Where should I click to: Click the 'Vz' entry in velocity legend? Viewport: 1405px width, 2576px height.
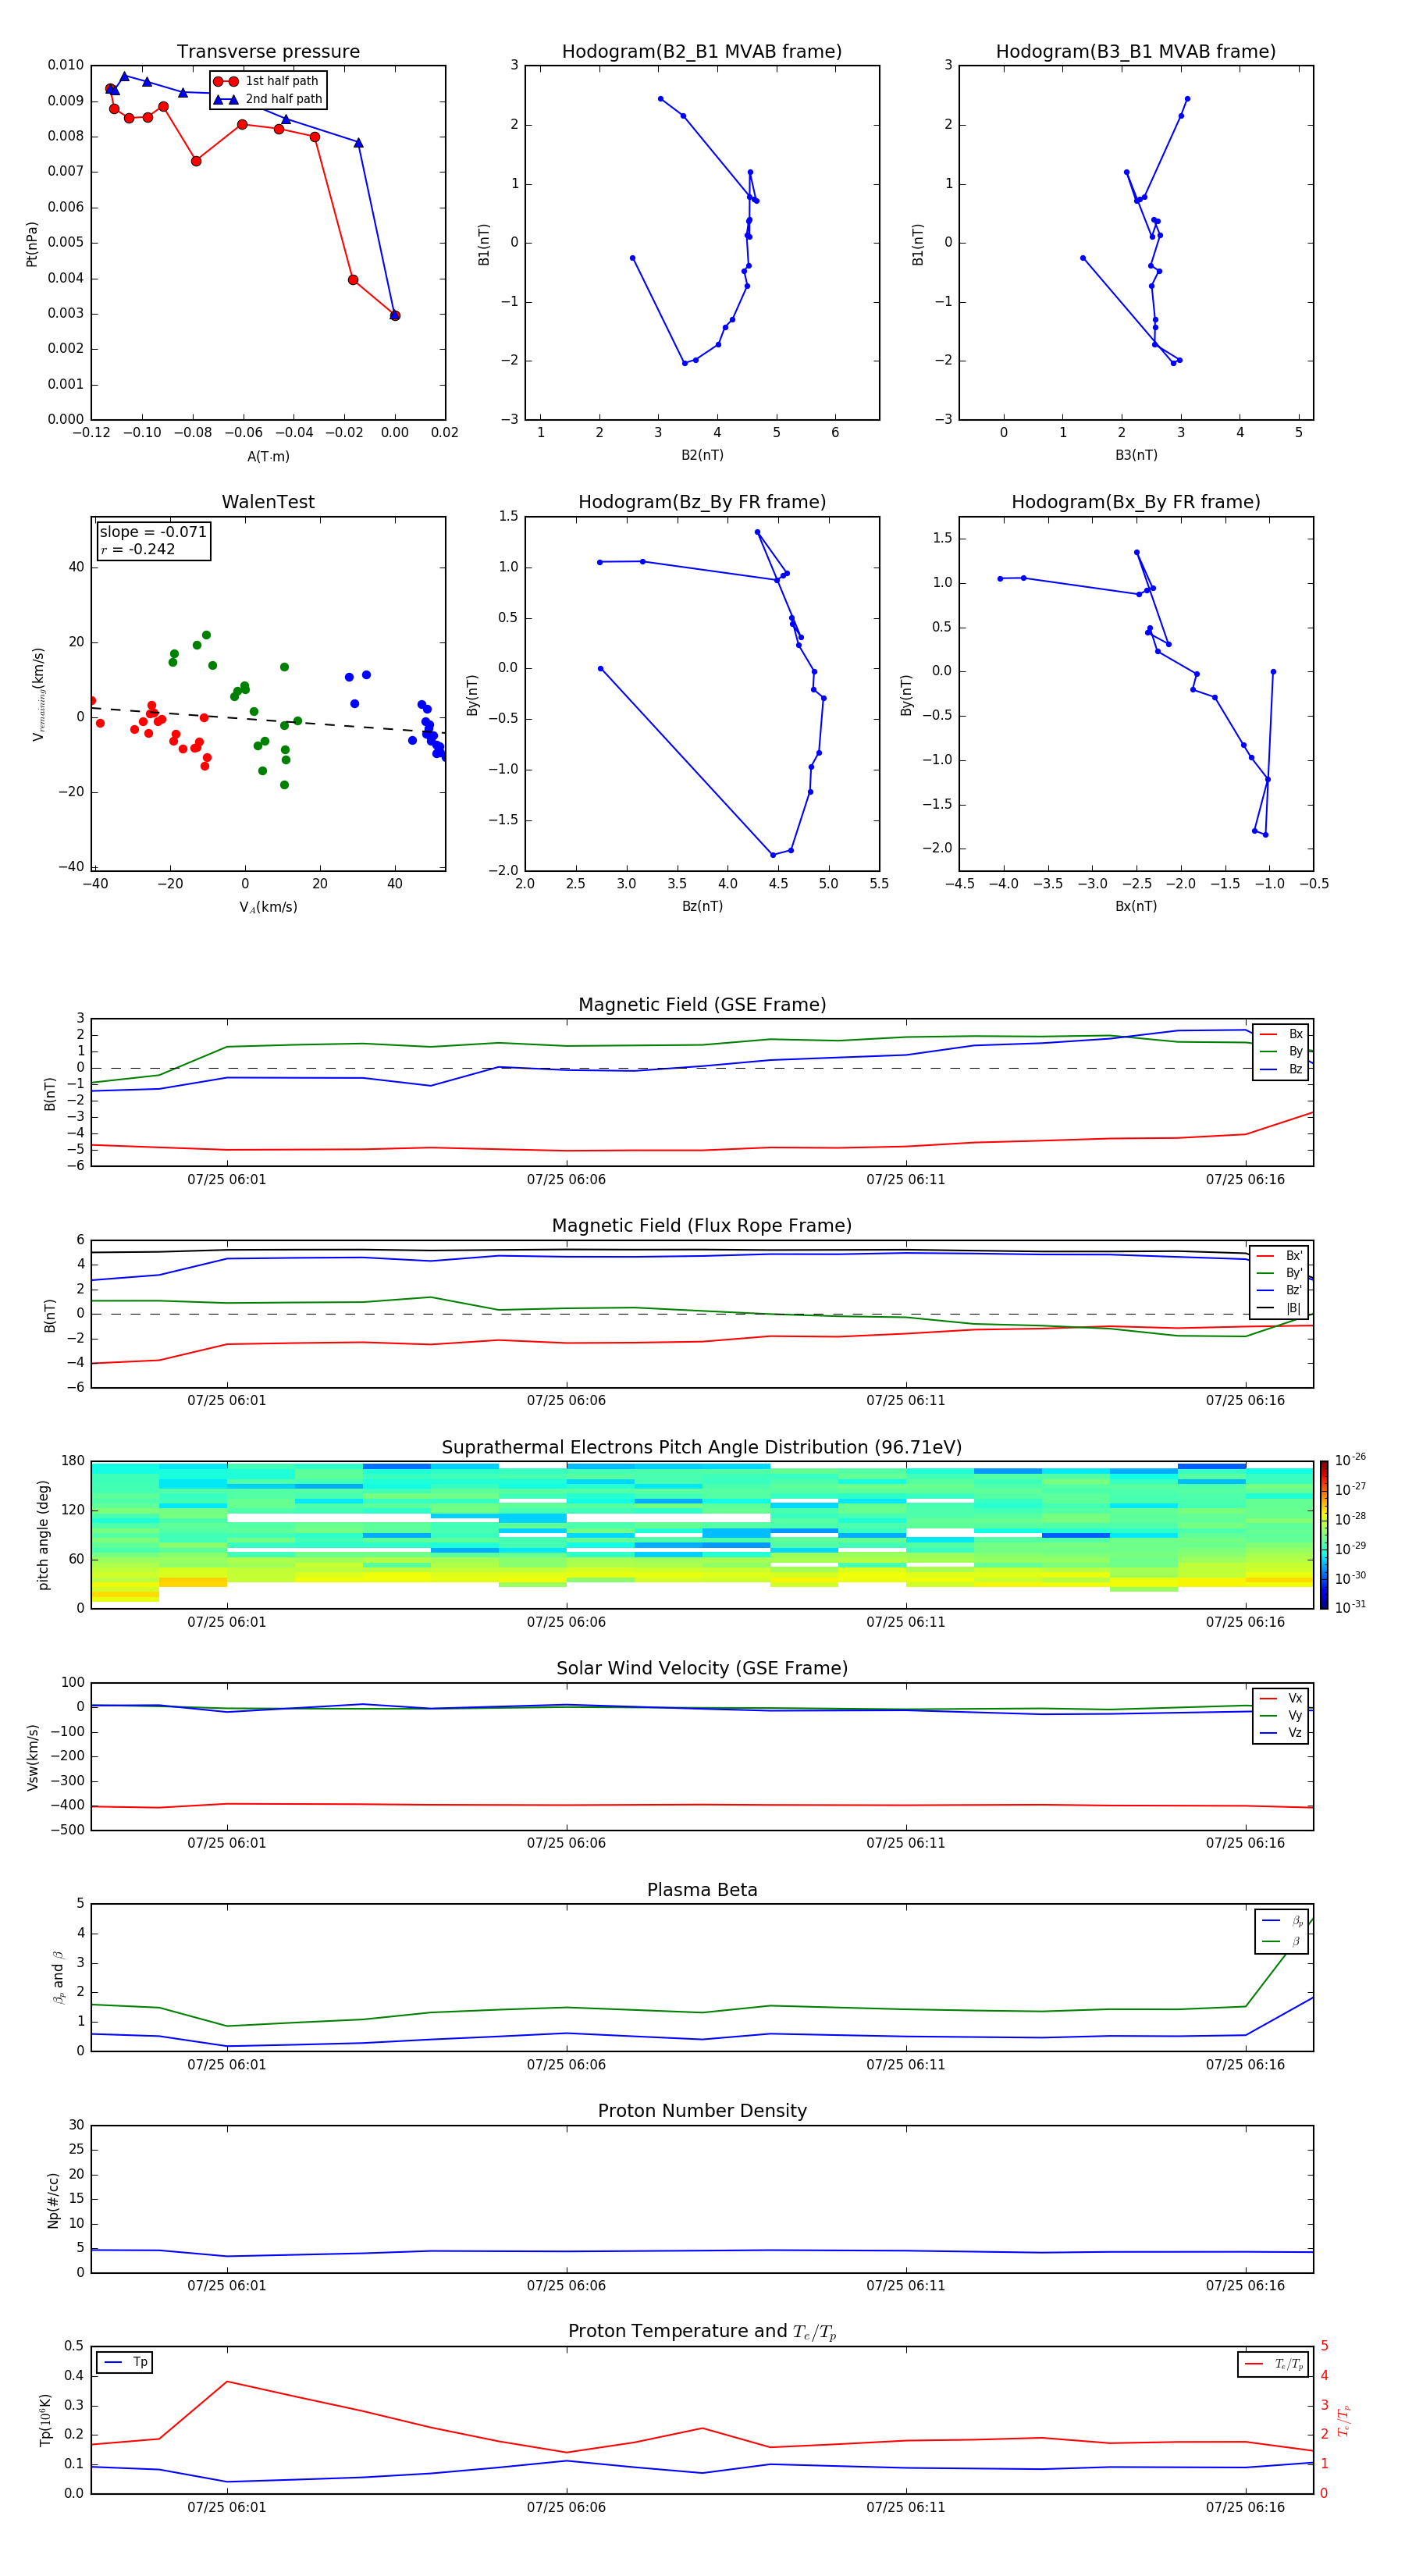(x=1281, y=1733)
